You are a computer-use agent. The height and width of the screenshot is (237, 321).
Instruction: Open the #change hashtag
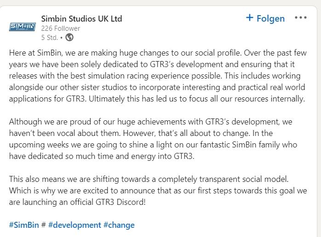click(119, 225)
